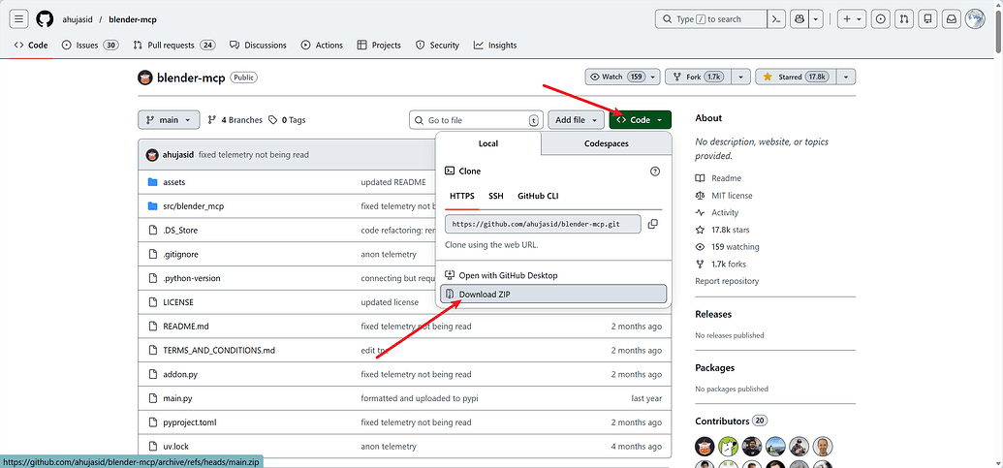Expand the Copilot dropdown arrow
Viewport: 1003px width, 468px height.
tap(816, 19)
